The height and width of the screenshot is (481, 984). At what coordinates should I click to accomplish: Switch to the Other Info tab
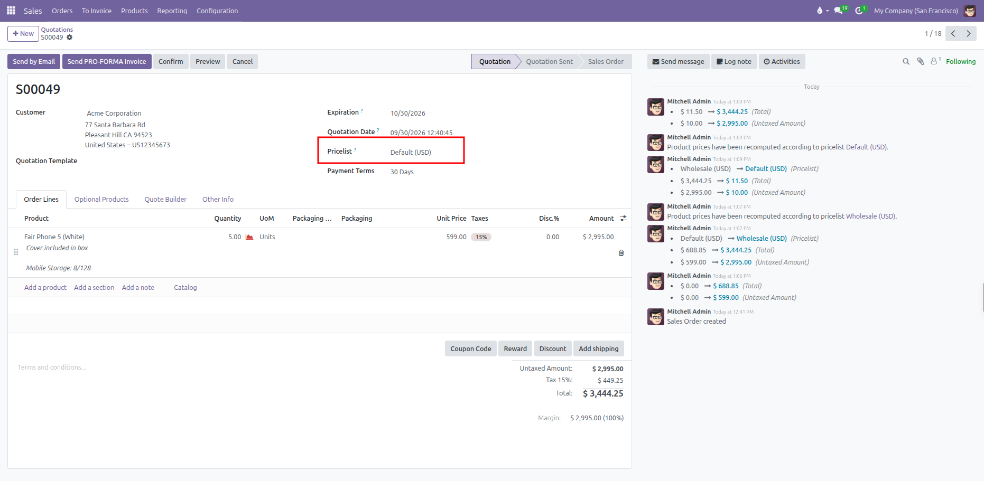(218, 200)
